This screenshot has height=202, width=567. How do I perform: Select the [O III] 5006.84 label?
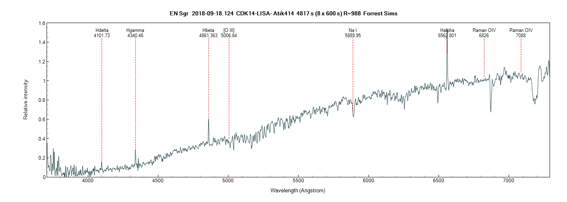(229, 33)
